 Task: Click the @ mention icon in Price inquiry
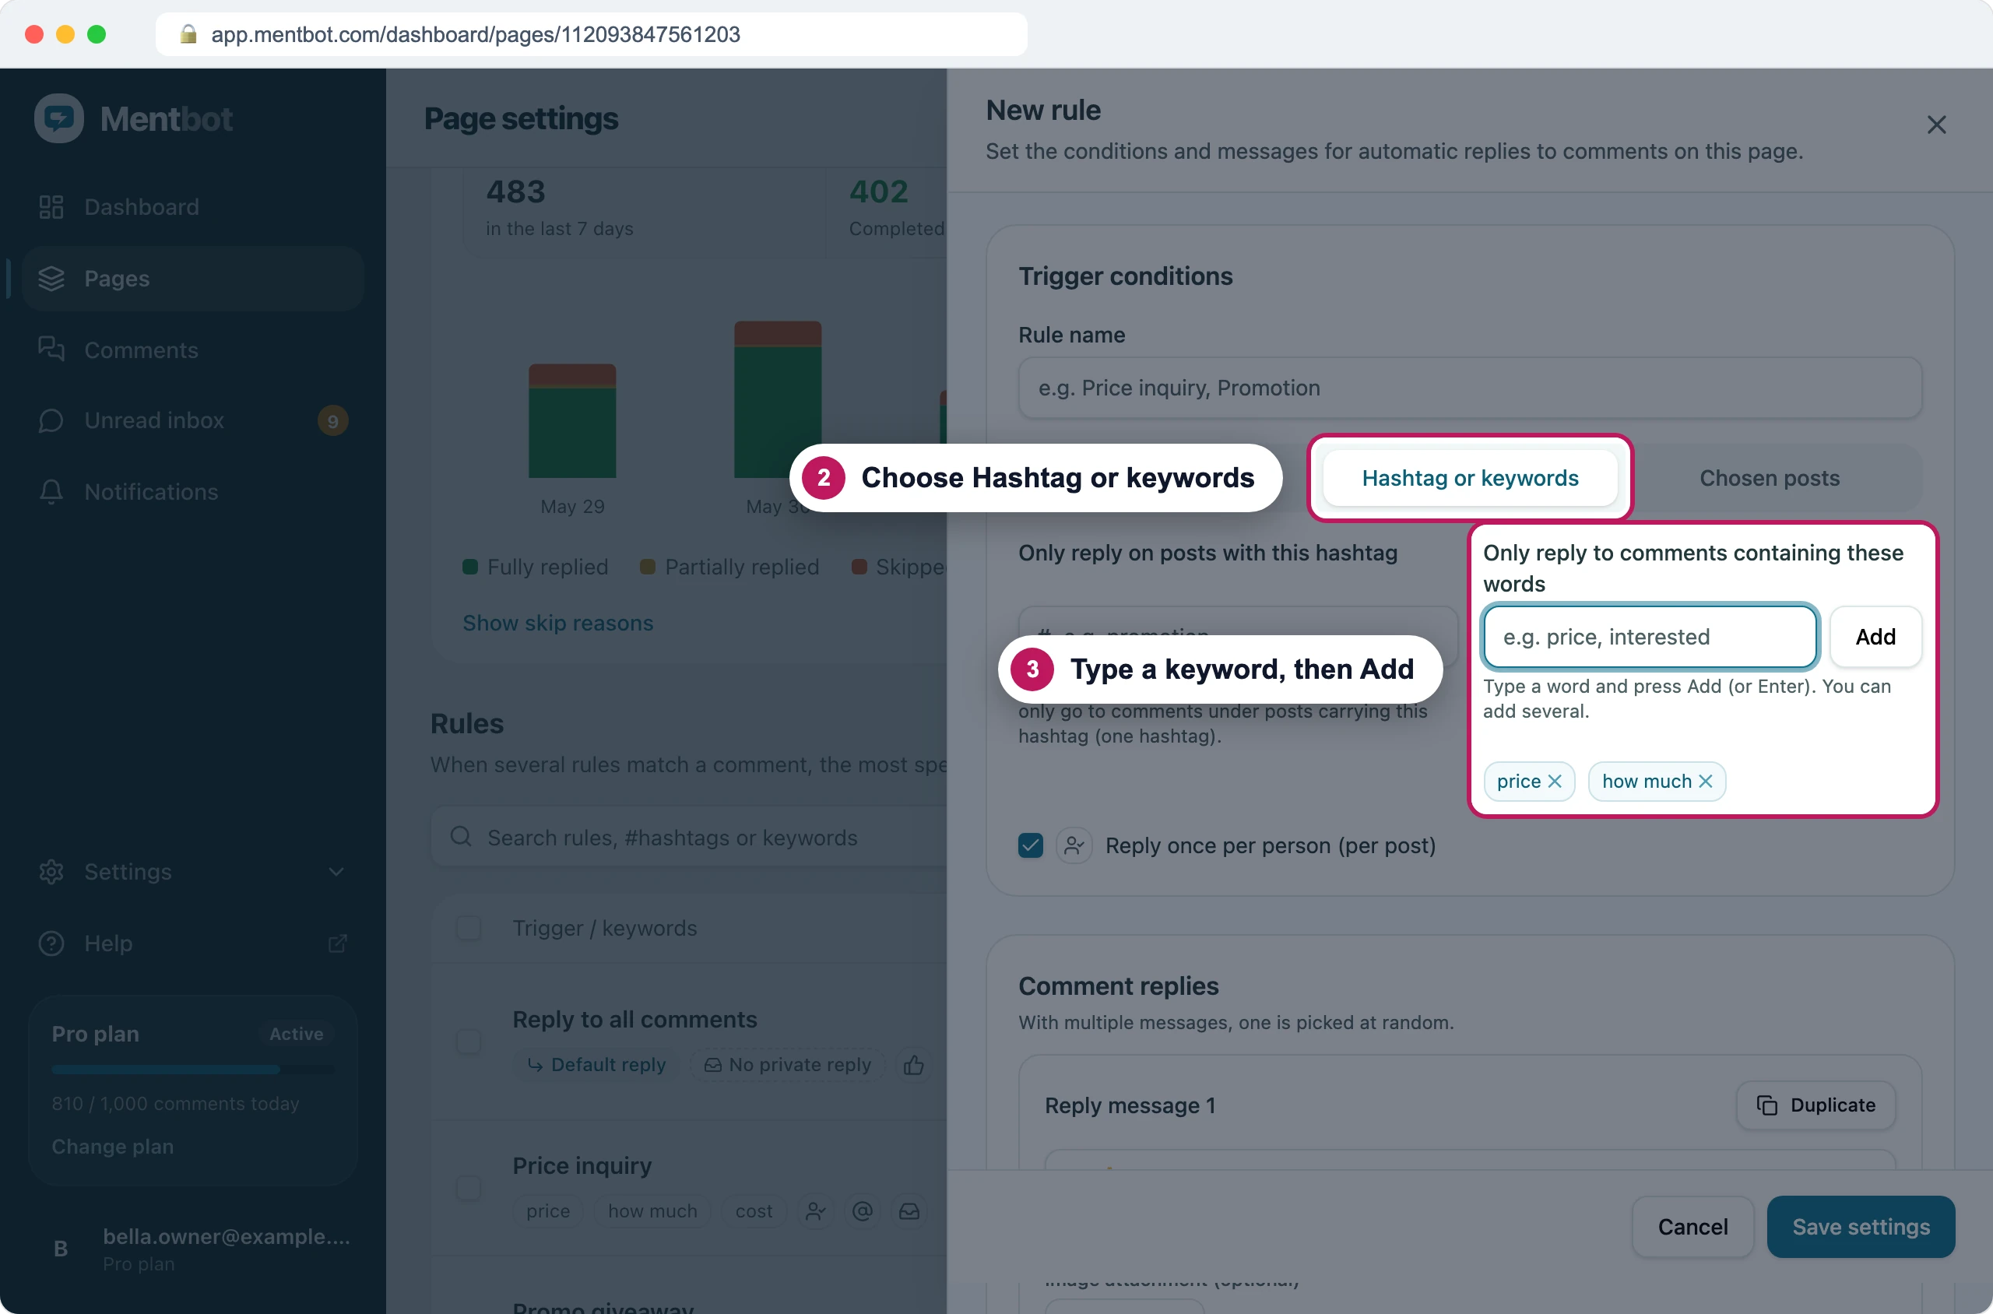[x=863, y=1211]
